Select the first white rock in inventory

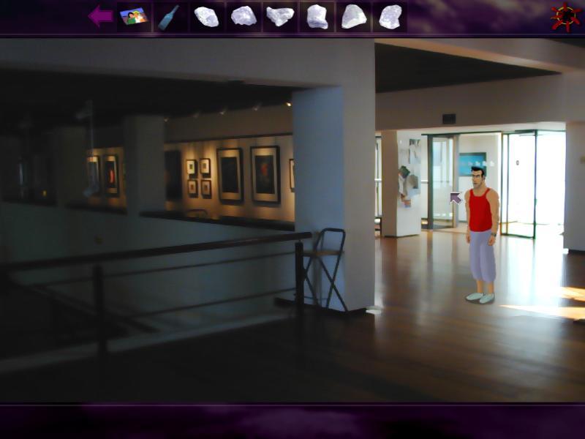tap(206, 16)
